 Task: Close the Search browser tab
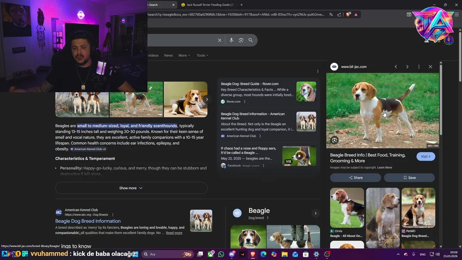tap(173, 5)
